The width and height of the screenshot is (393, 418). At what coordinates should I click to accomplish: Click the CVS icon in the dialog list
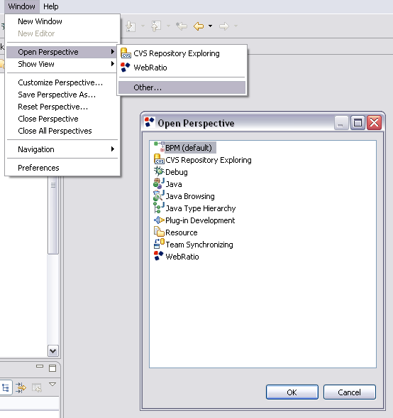point(159,159)
